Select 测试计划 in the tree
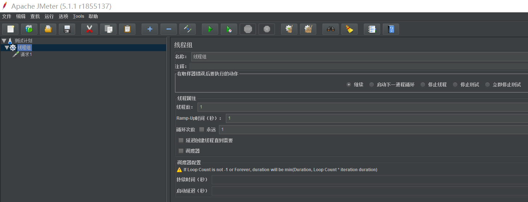This screenshot has width=528, height=202. pyautogui.click(x=24, y=41)
